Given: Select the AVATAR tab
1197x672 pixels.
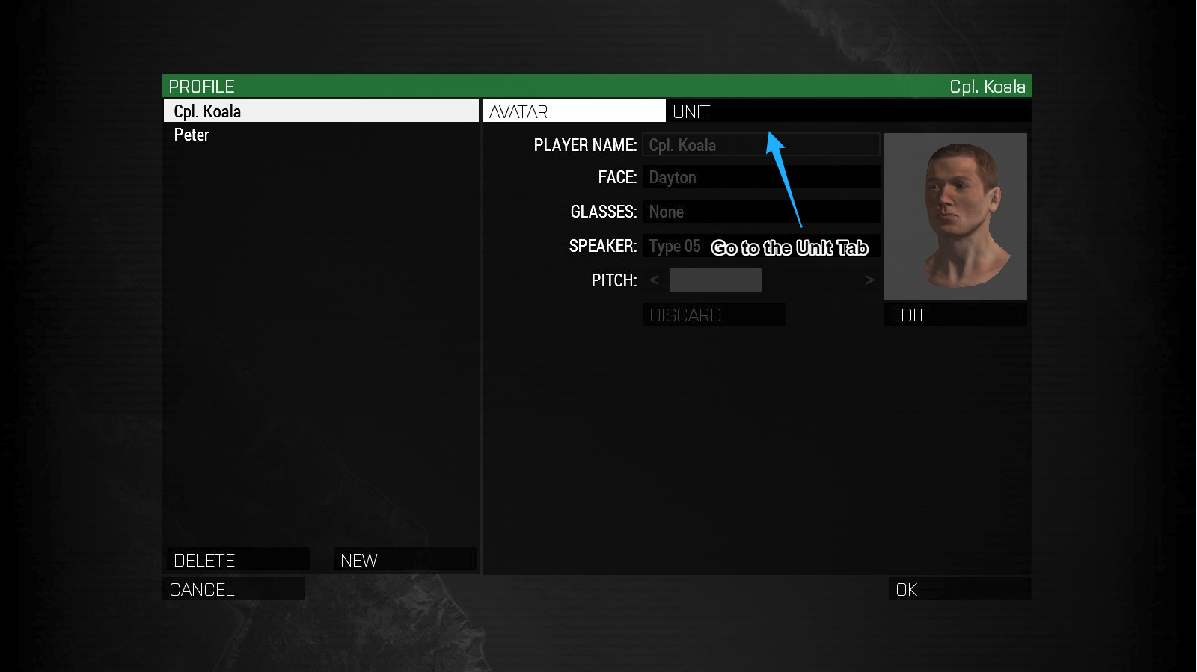Looking at the screenshot, I should (573, 111).
